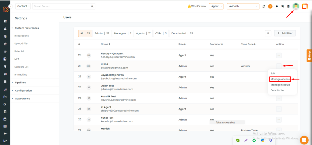Choose Manage Access in the action menu
Screen dimensions: 312x145
(x=280, y=79)
